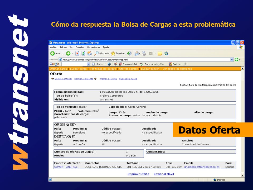Expand the Forward history dropdown arrow
This screenshot has height=190, width=253.
[x=73, y=53]
